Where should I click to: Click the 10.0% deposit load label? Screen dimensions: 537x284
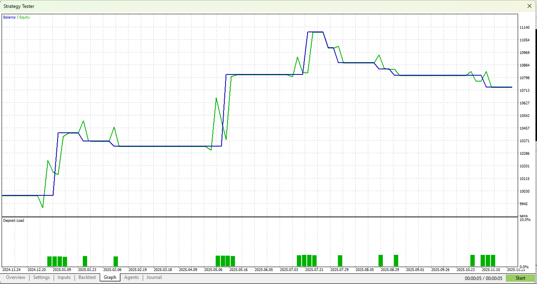pos(525,220)
